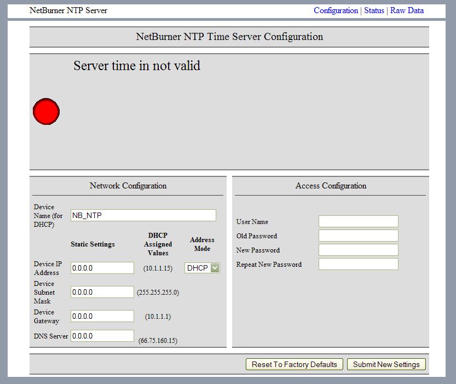The width and height of the screenshot is (456, 384).
Task: Click the DHCP Assigned Values column header
Action: (x=158, y=244)
